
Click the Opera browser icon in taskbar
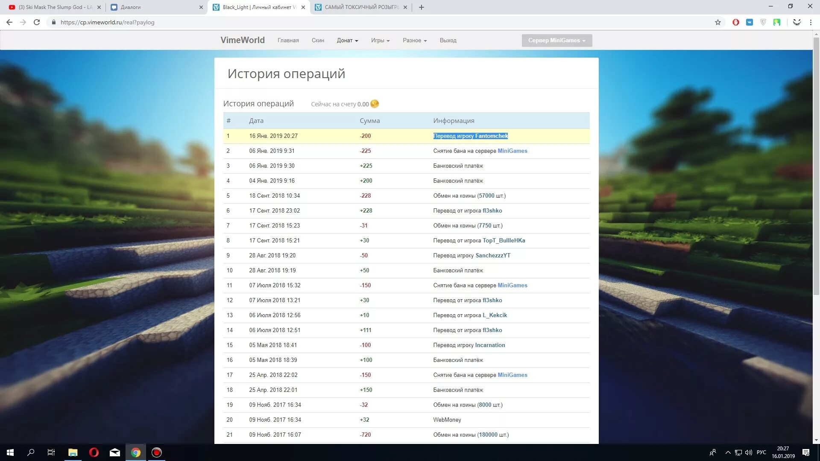[94, 452]
